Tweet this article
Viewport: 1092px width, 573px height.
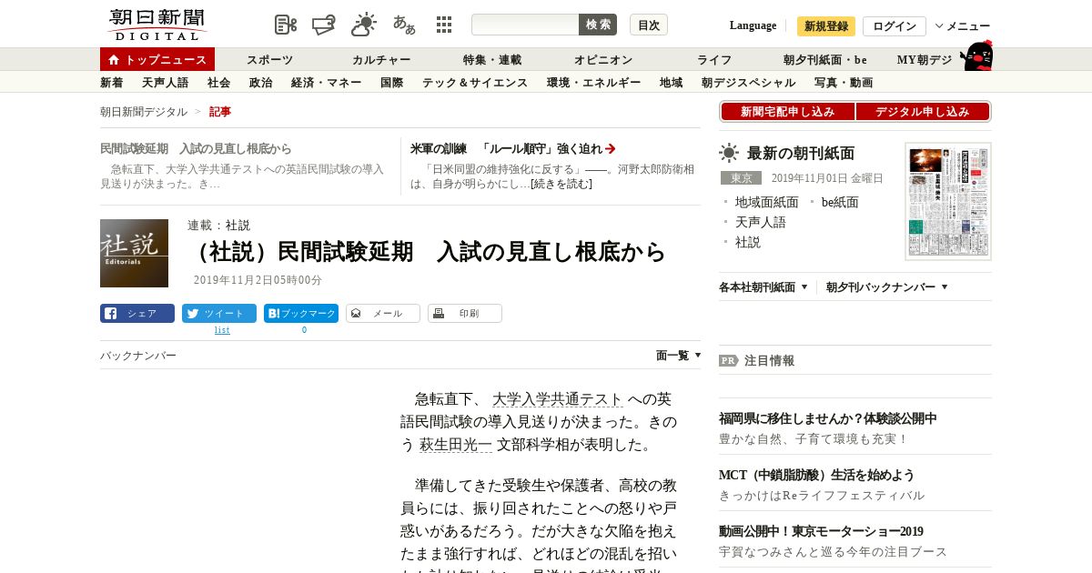219,314
